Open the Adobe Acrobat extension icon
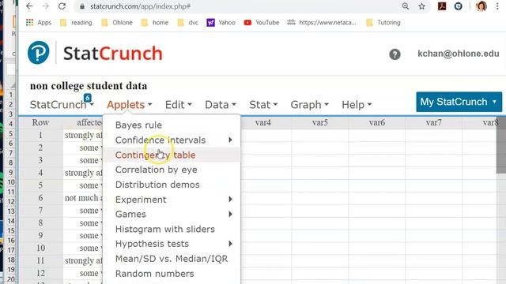This screenshot has width=506, height=284. (x=442, y=6)
